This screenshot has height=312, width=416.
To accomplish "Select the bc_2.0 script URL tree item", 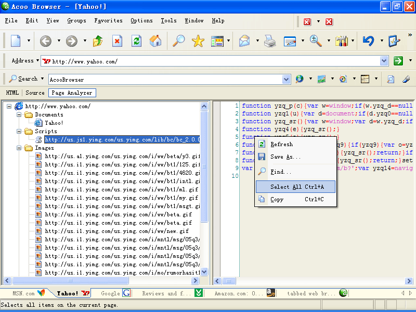I will coord(122,139).
